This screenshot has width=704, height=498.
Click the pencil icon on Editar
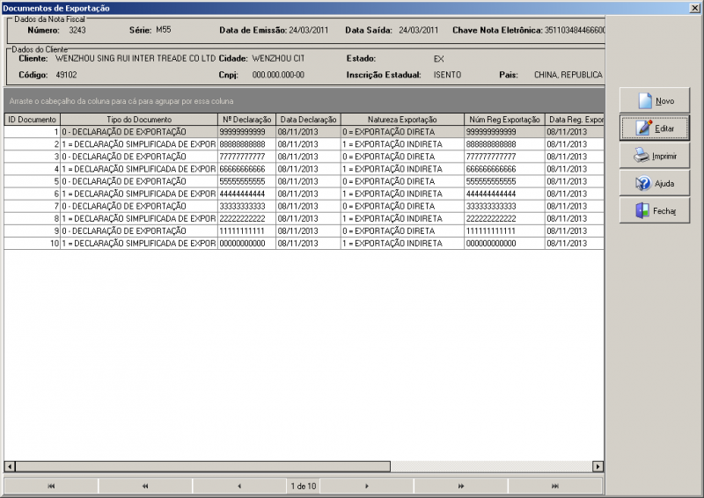point(643,128)
